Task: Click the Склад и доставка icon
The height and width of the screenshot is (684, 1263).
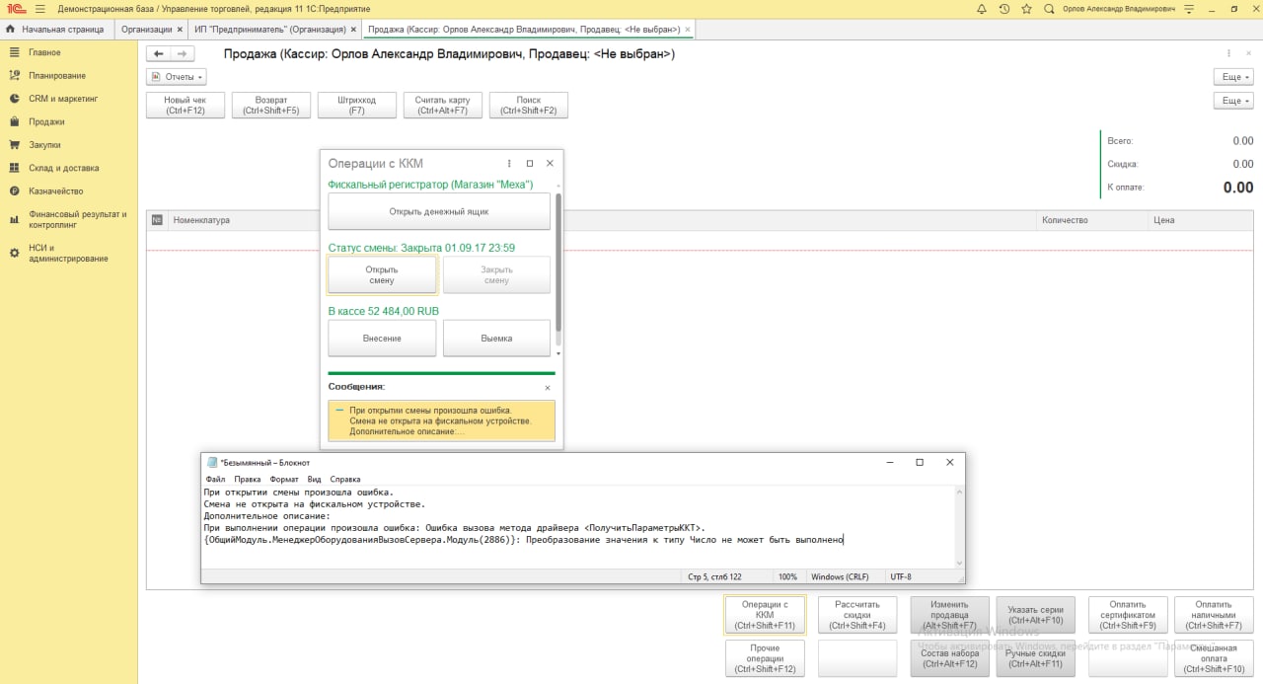Action: [x=15, y=168]
